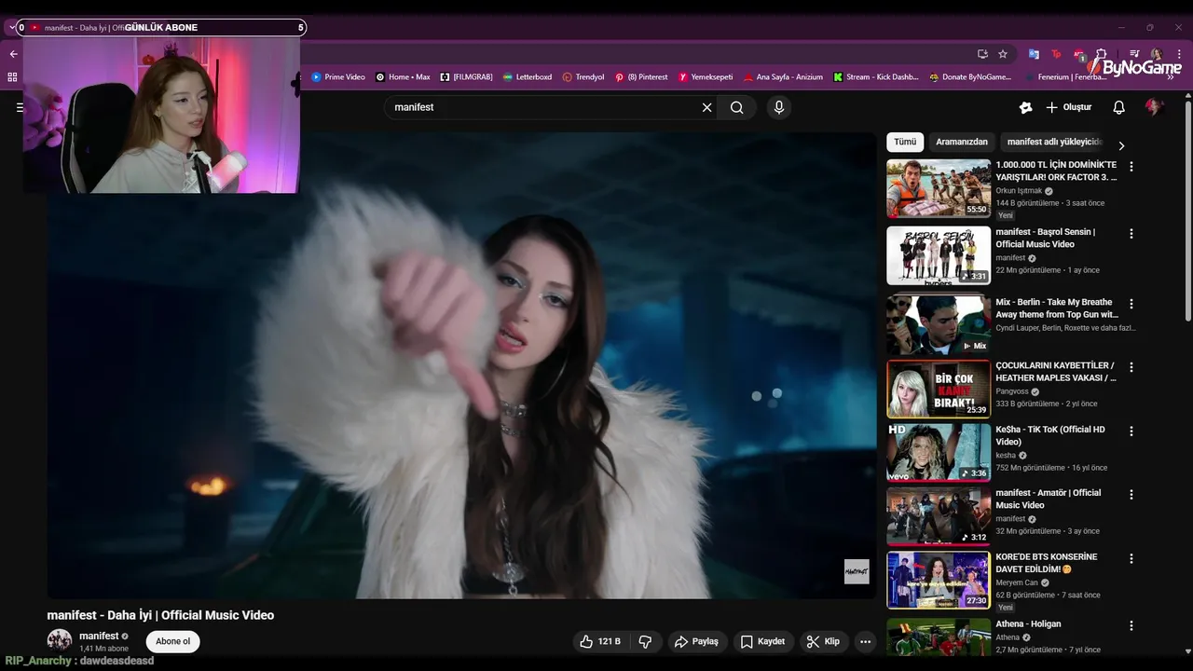Open the YouTube account avatar menu
The height and width of the screenshot is (671, 1193).
1154,107
